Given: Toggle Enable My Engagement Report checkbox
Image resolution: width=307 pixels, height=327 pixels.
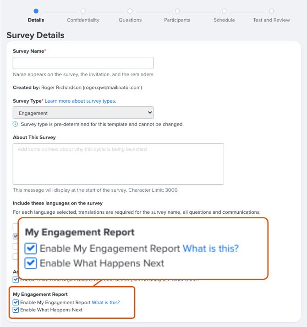Looking at the screenshot, I should point(16,302).
